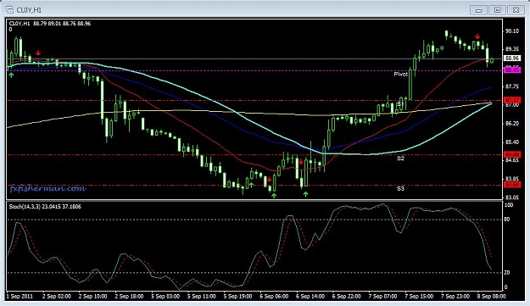The height and width of the screenshot is (306, 530).
Task: Close the CL0Y,H1 chart window
Action: coord(516,10)
